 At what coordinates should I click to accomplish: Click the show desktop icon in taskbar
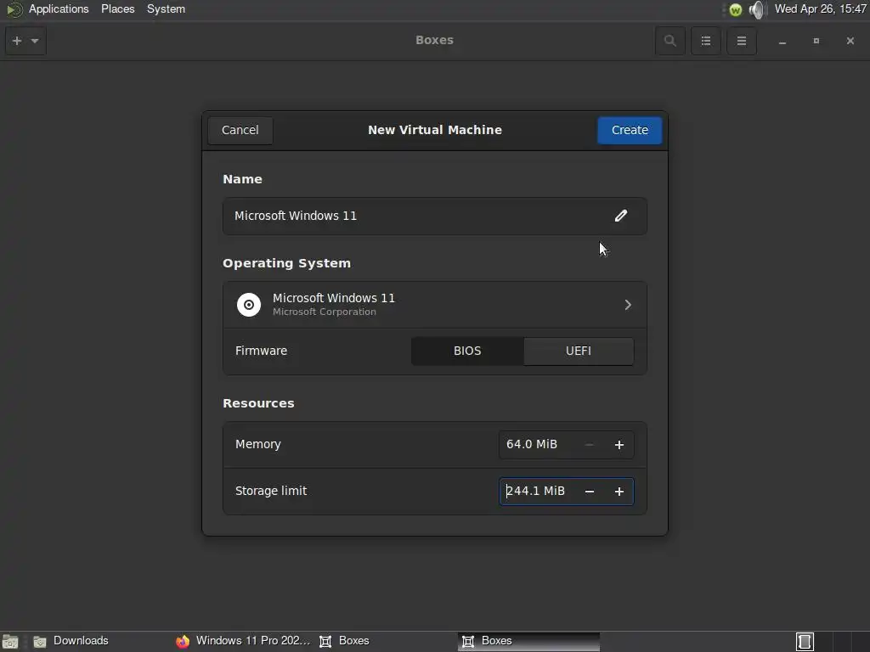tap(10, 642)
